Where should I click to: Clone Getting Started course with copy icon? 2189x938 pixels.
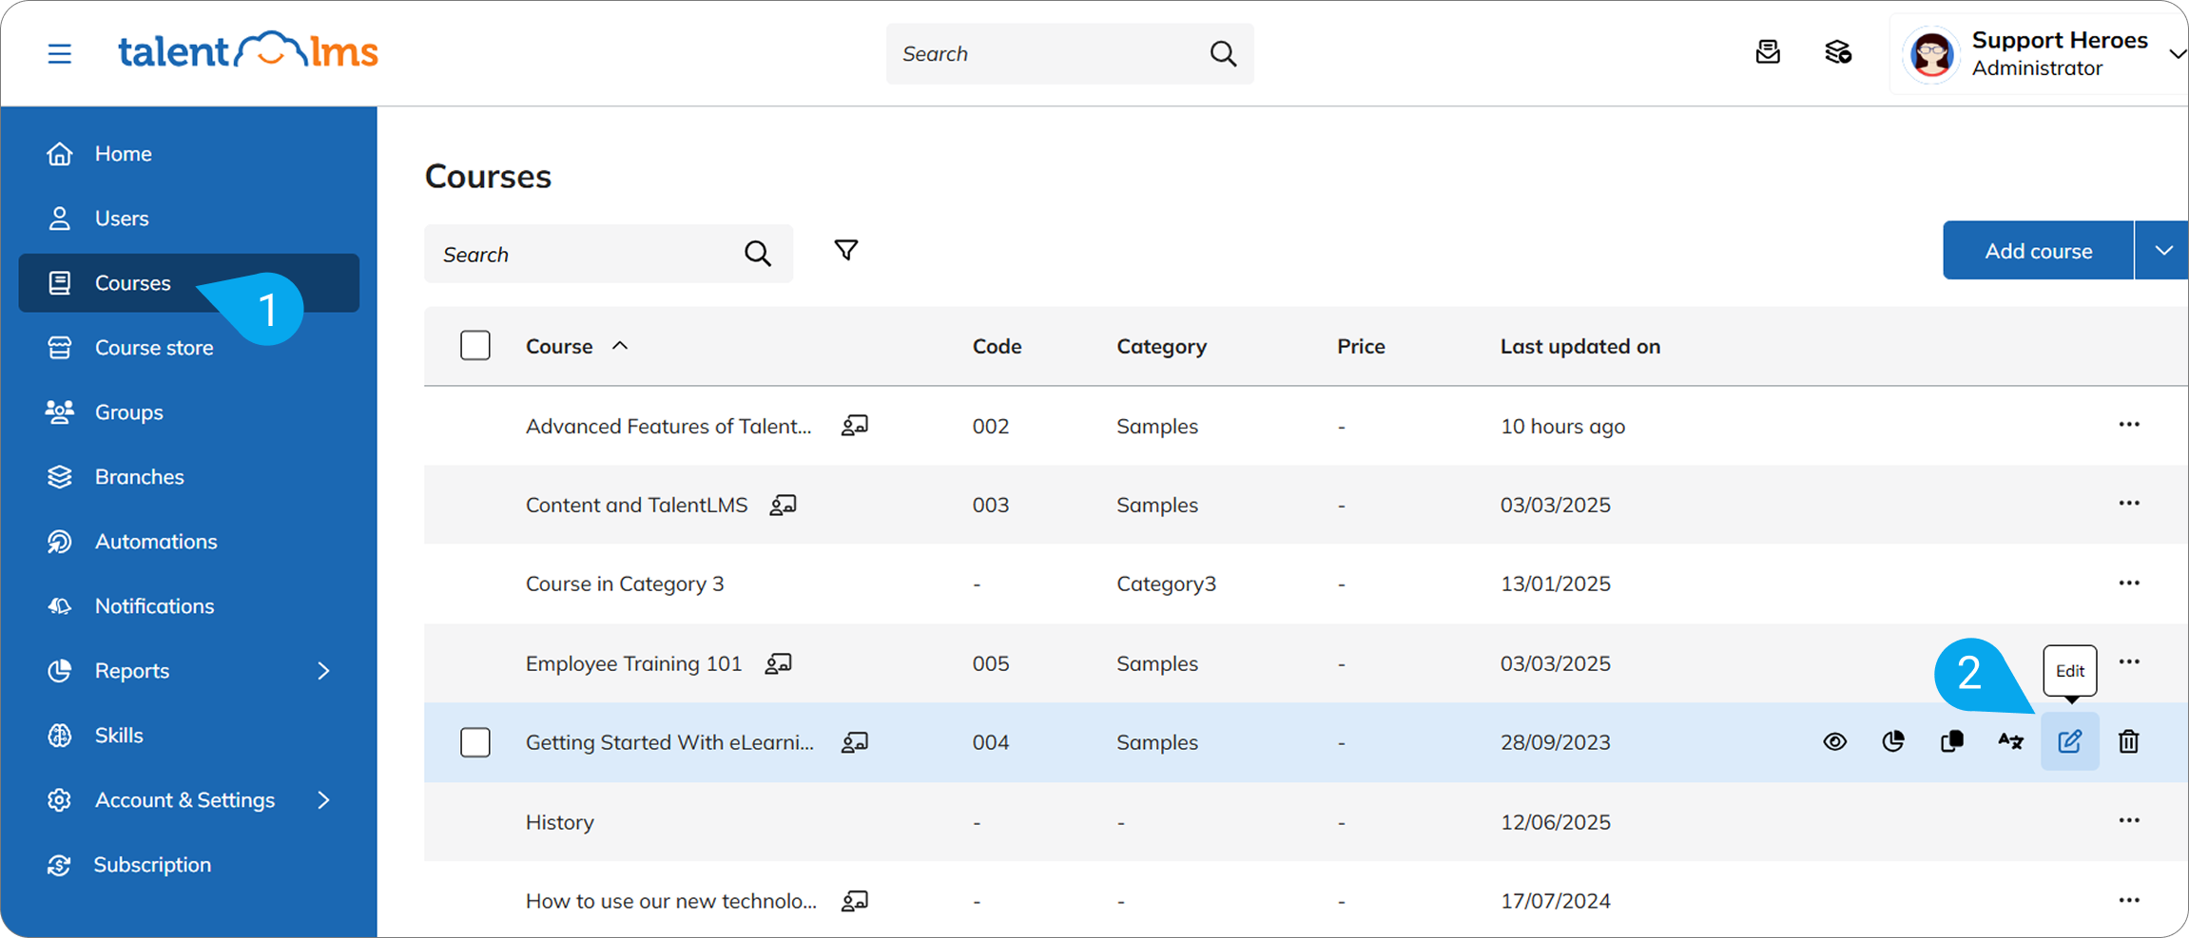(1952, 741)
